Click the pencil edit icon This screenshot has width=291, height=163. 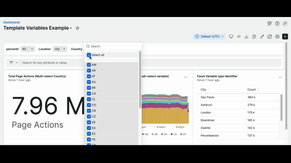[x=262, y=36]
